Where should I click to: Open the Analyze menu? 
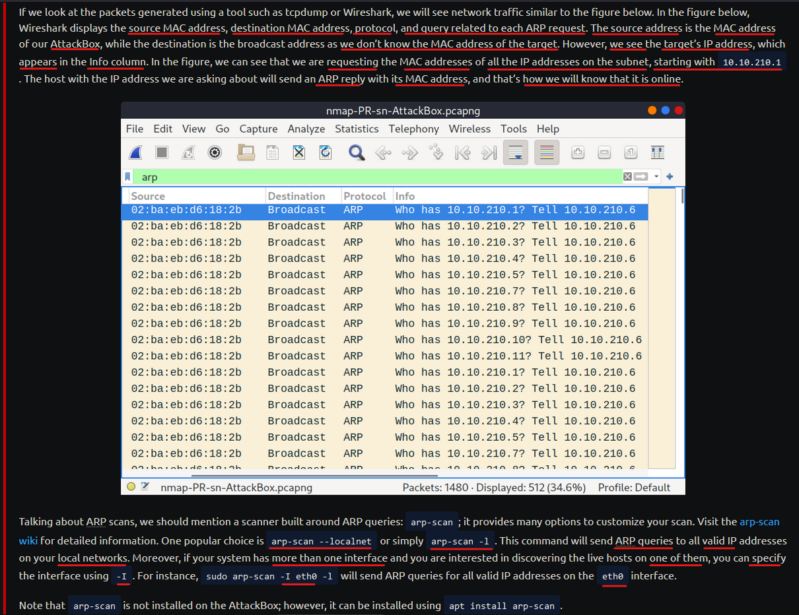point(306,129)
